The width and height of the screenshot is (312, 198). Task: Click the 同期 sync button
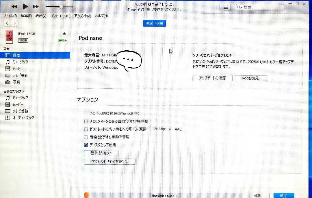[x=257, y=196]
